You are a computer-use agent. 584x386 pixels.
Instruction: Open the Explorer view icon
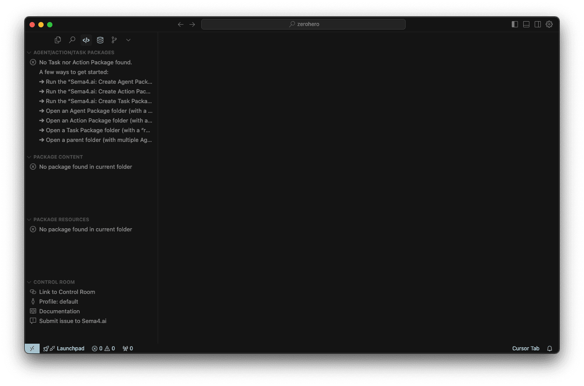58,40
